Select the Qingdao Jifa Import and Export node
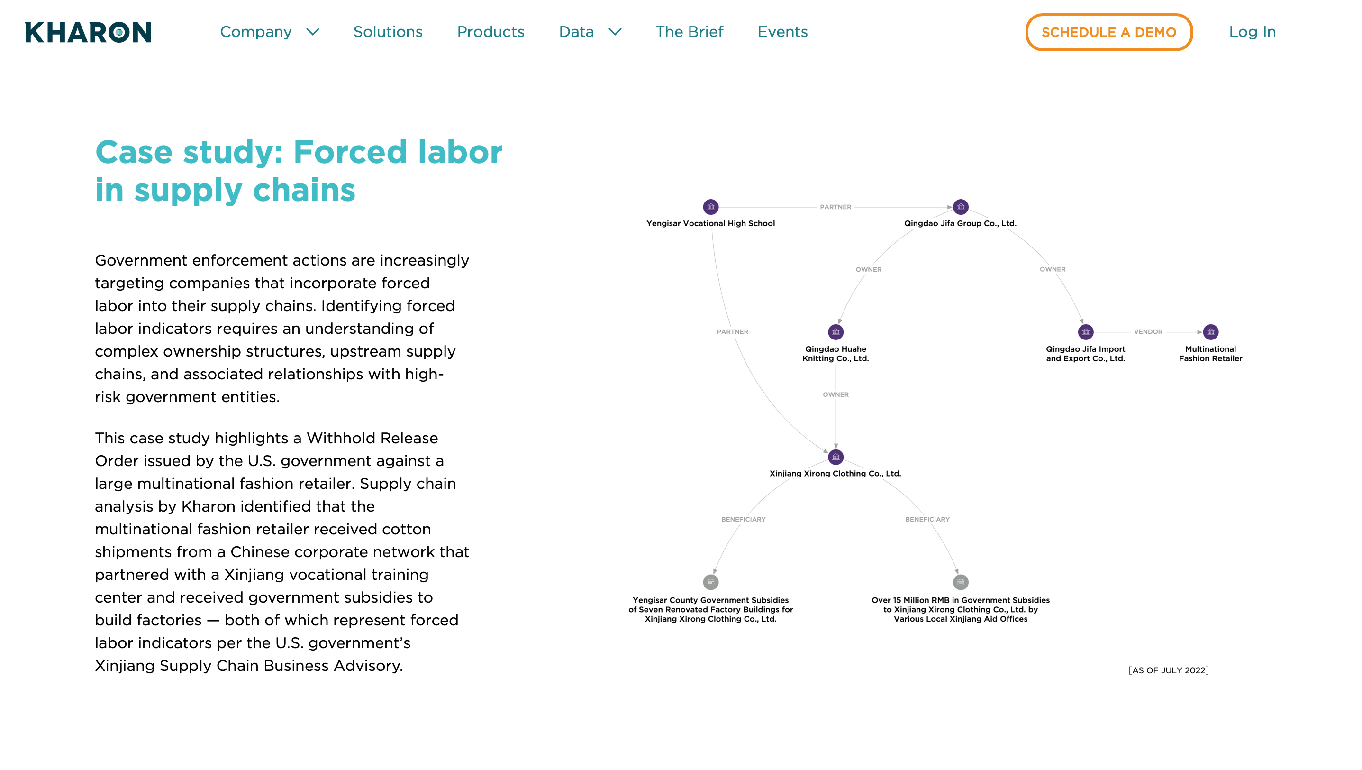The width and height of the screenshot is (1362, 770). pos(1085,332)
